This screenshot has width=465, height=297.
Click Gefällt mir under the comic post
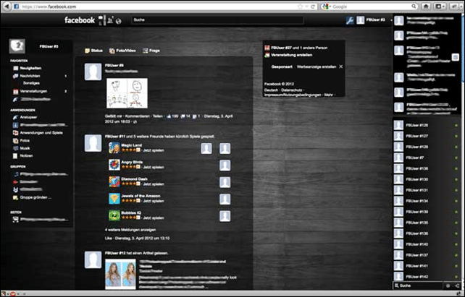click(112, 116)
